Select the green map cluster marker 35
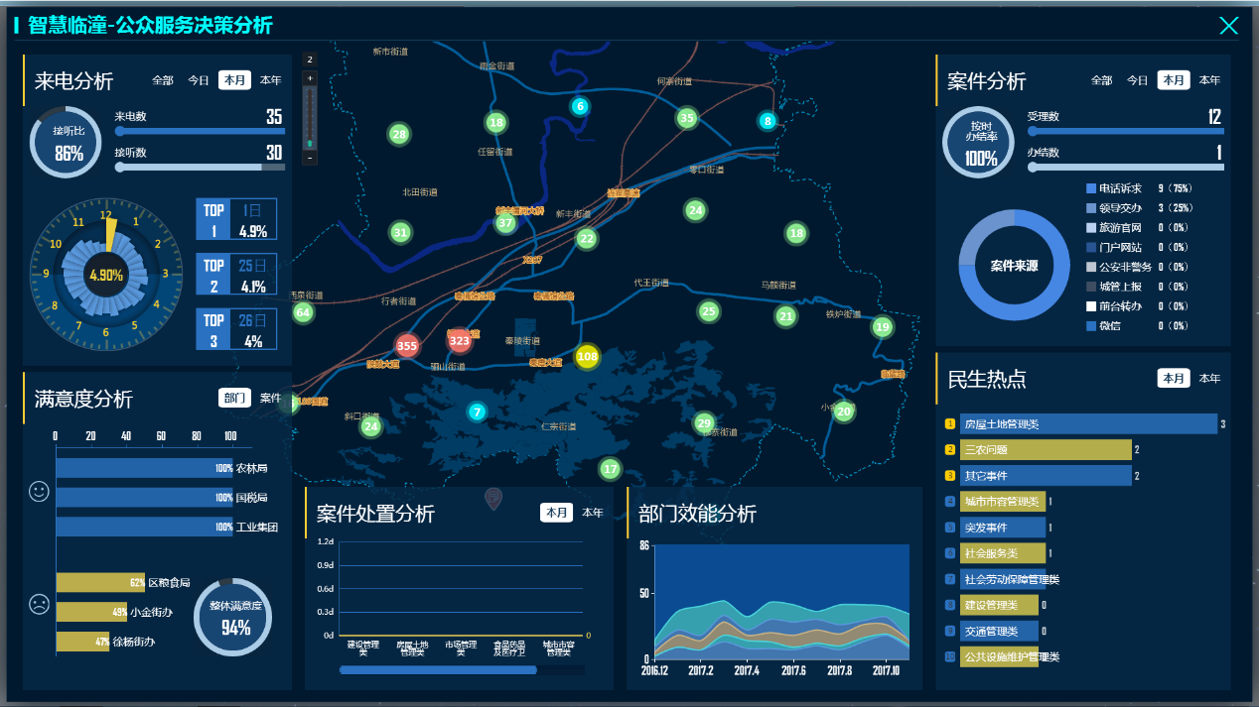The width and height of the screenshot is (1259, 707). tap(687, 118)
